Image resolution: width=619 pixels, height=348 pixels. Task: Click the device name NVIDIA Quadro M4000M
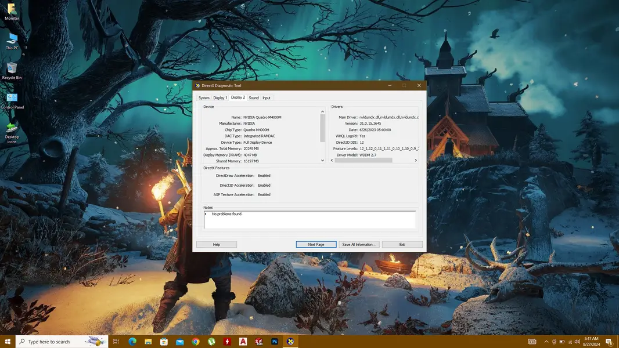(x=262, y=117)
